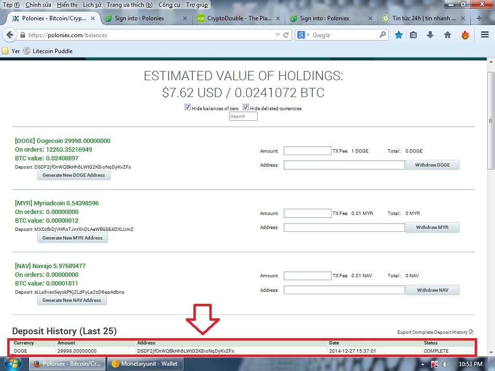Open the bookmarks list icon
Viewport: 495px width, 371px height.
tap(413, 35)
